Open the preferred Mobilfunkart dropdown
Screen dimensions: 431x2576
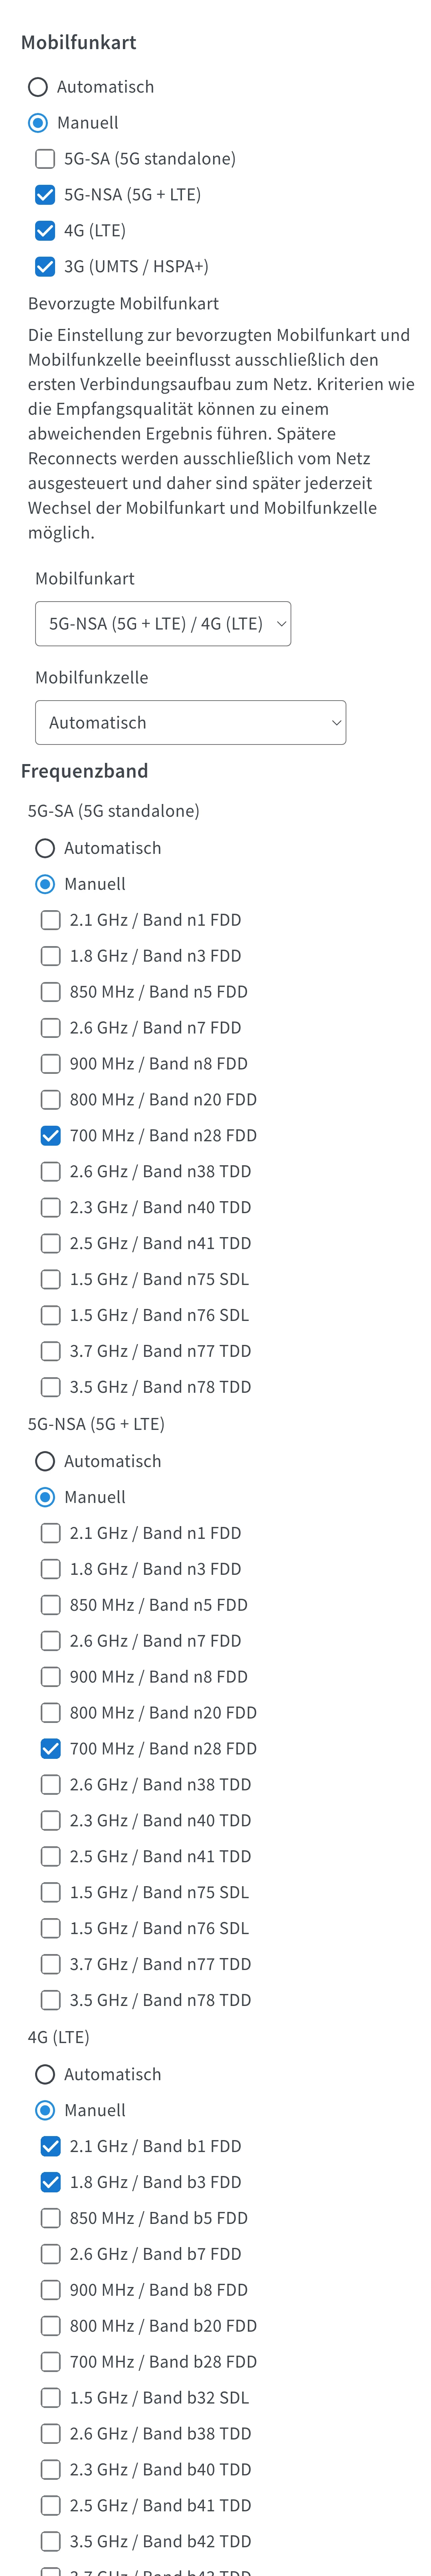(163, 624)
